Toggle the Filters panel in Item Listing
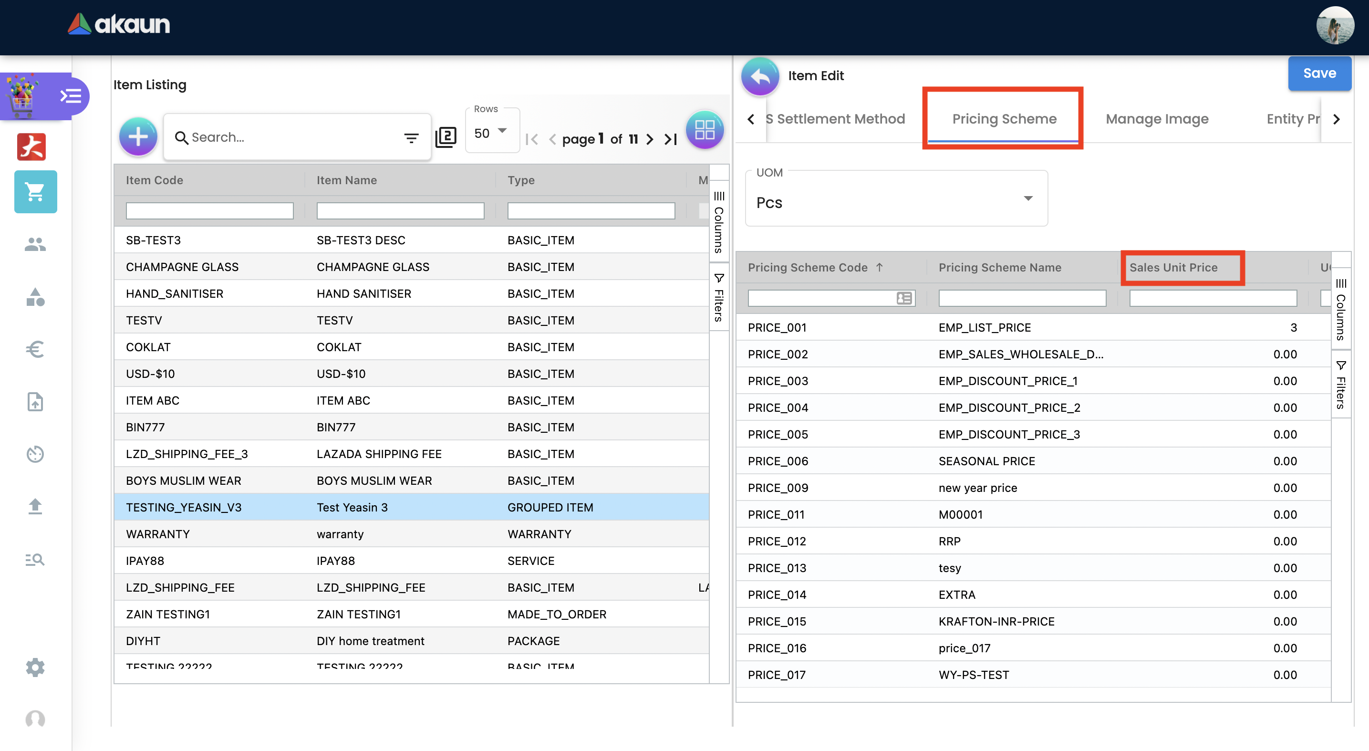1369x751 pixels. tap(718, 298)
